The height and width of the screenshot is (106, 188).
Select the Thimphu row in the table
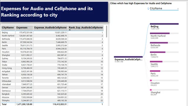[52, 101]
